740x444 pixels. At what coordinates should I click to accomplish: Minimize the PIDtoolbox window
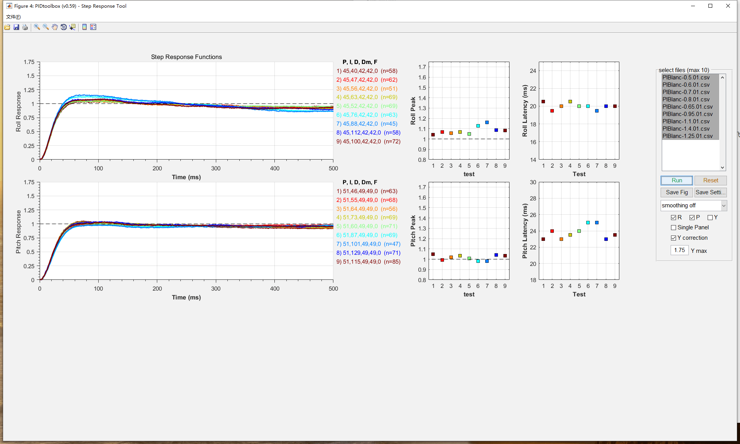point(693,6)
